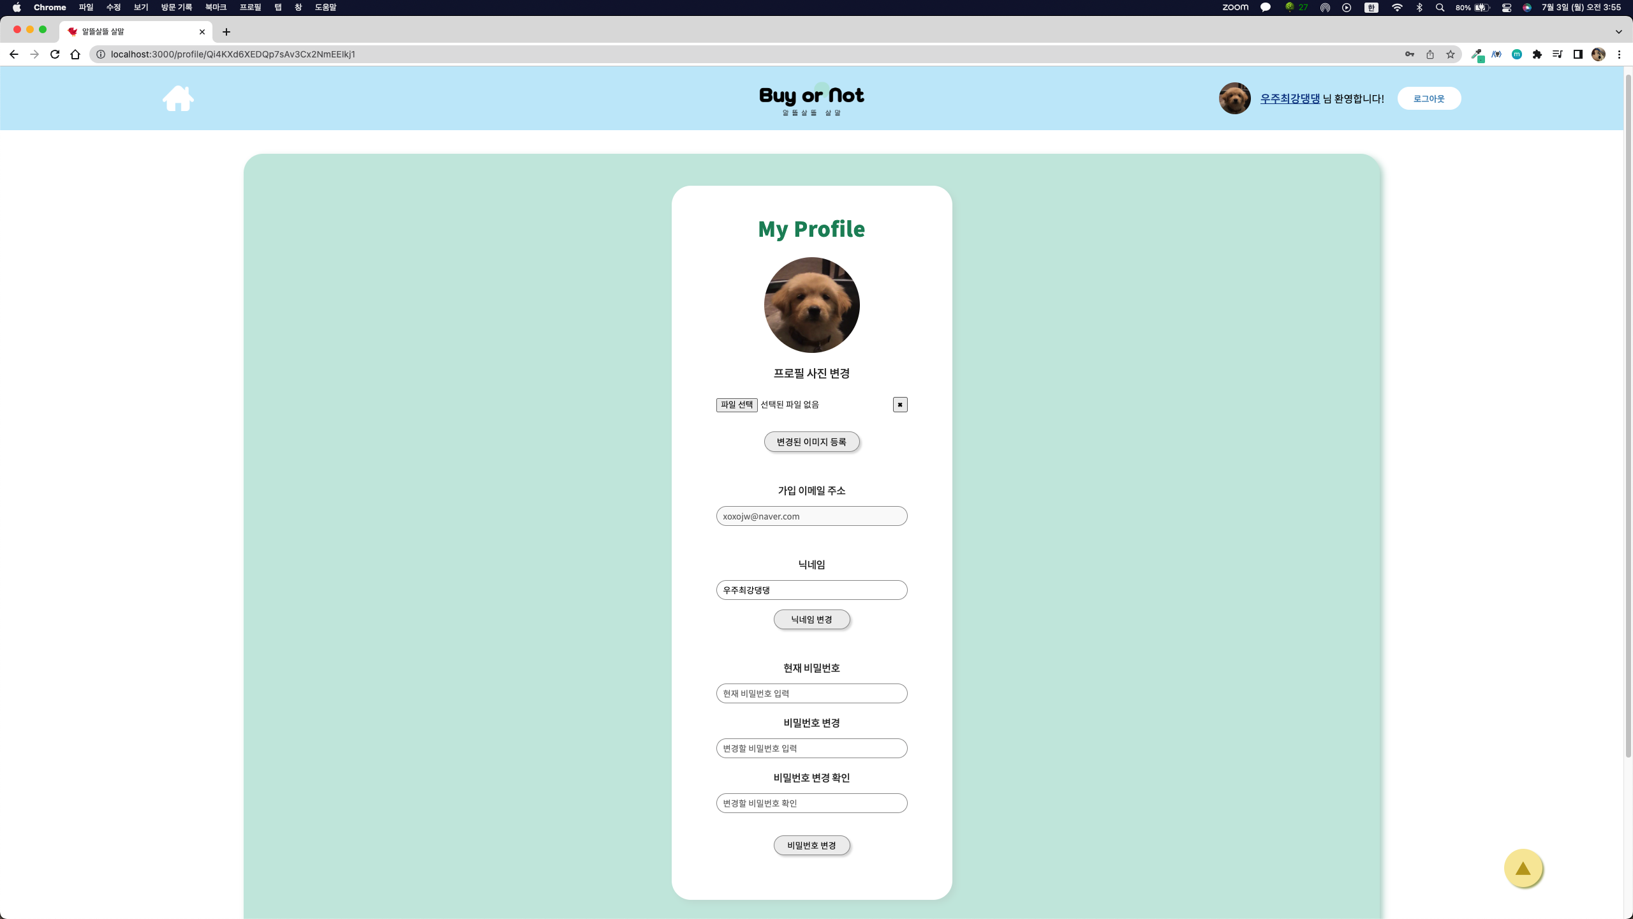Click the puppy profile picture

[811, 304]
